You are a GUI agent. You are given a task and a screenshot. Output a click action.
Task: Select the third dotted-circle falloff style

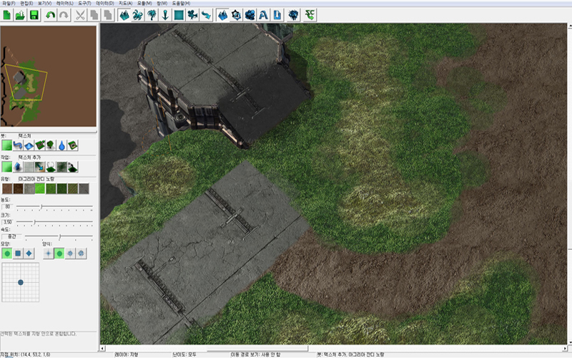click(x=70, y=253)
